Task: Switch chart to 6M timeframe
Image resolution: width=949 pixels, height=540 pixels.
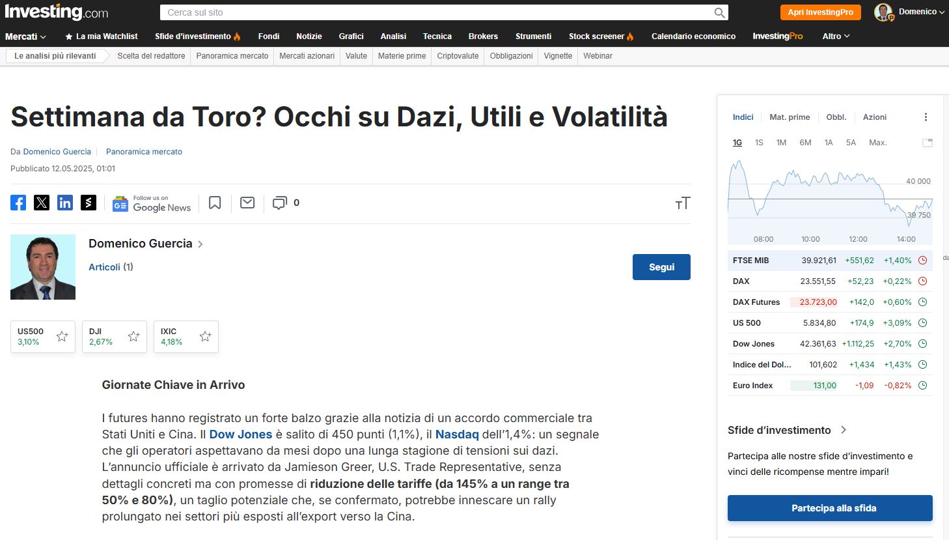Action: [x=805, y=143]
